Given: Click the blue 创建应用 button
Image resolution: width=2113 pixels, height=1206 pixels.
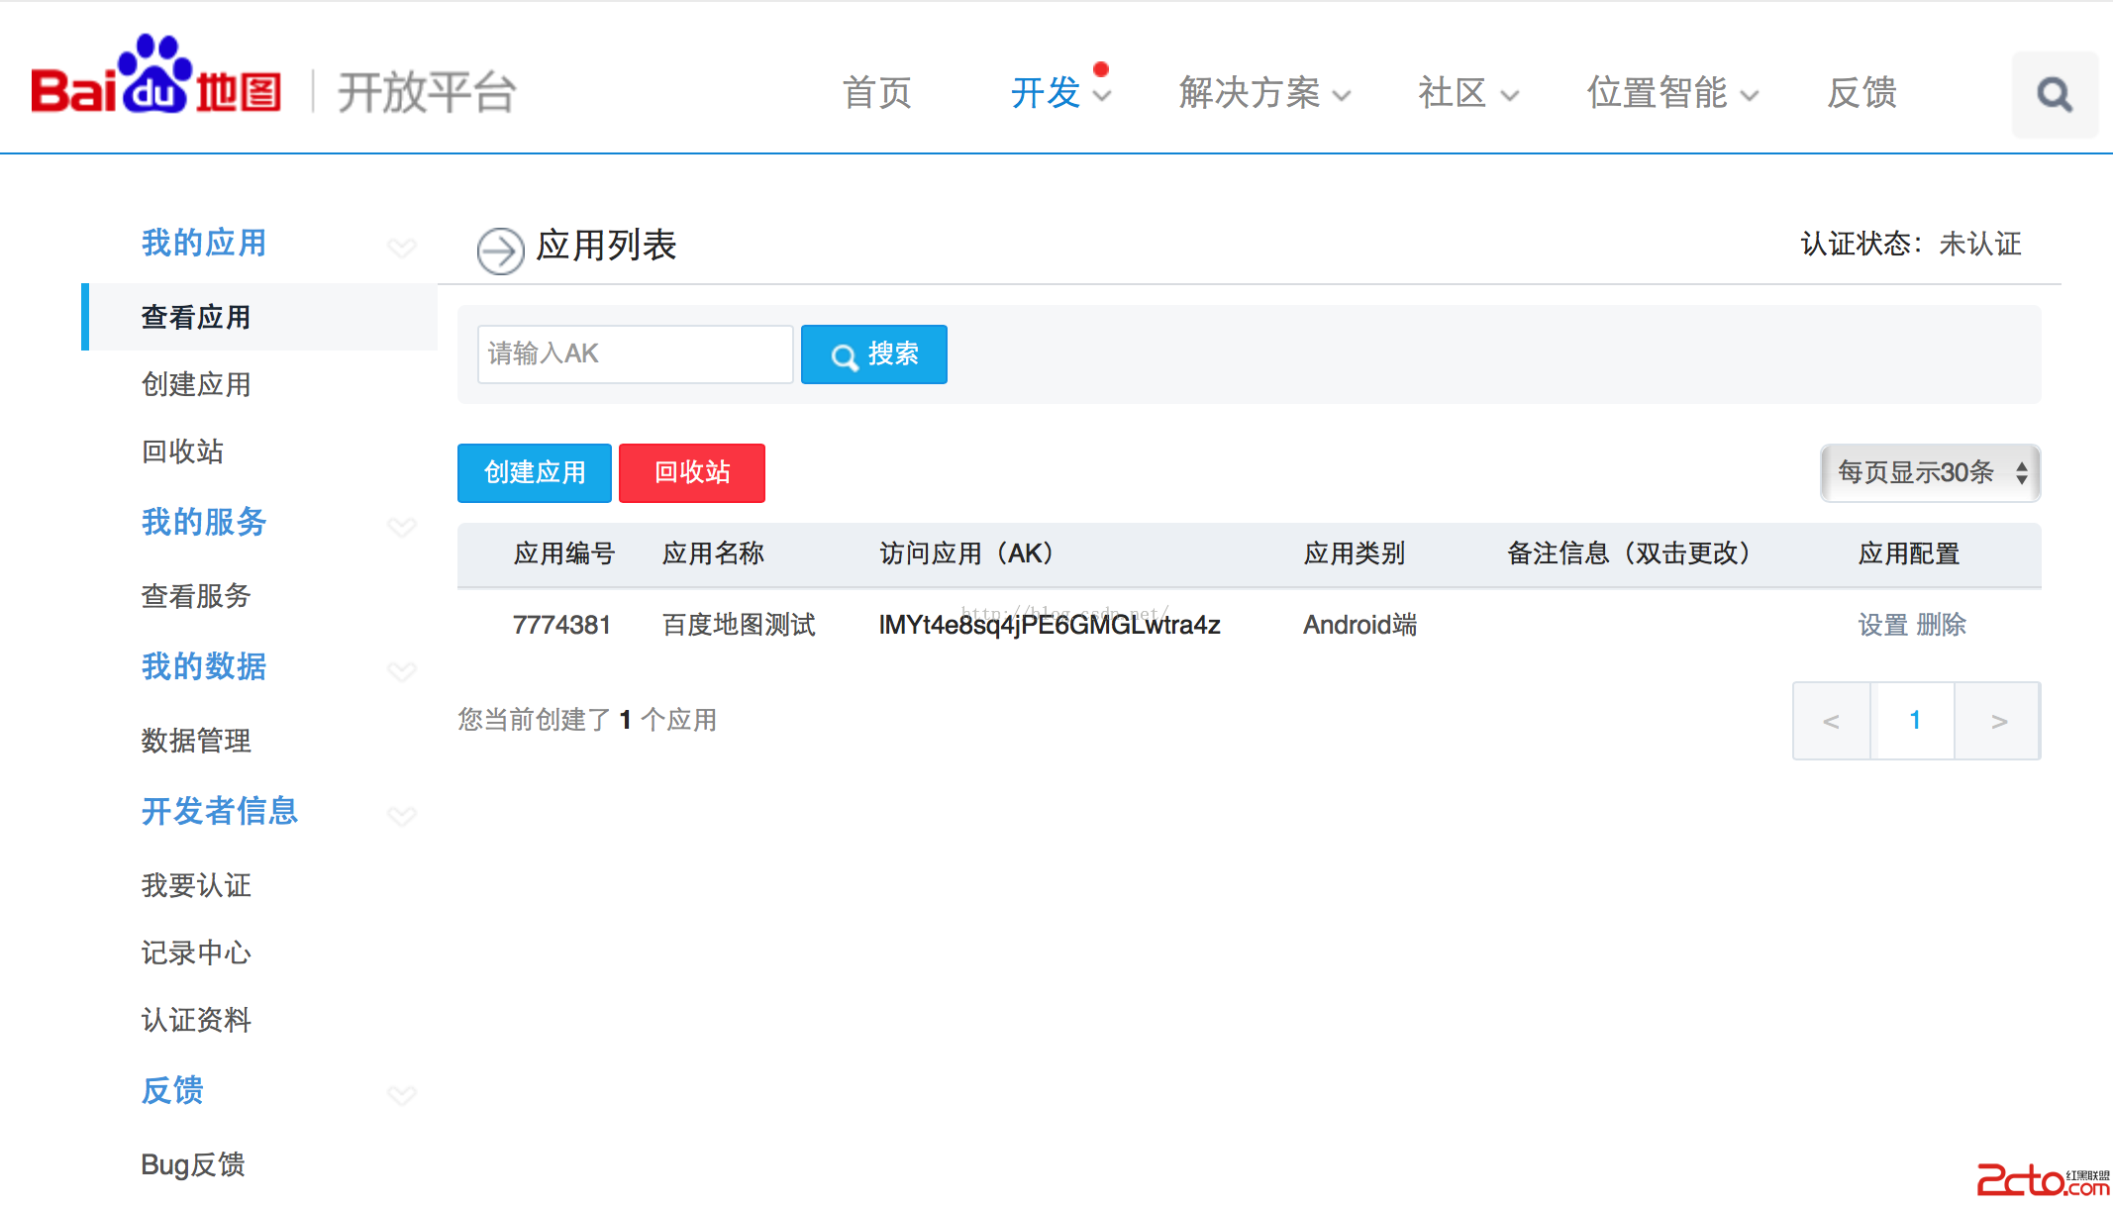Looking at the screenshot, I should [535, 472].
